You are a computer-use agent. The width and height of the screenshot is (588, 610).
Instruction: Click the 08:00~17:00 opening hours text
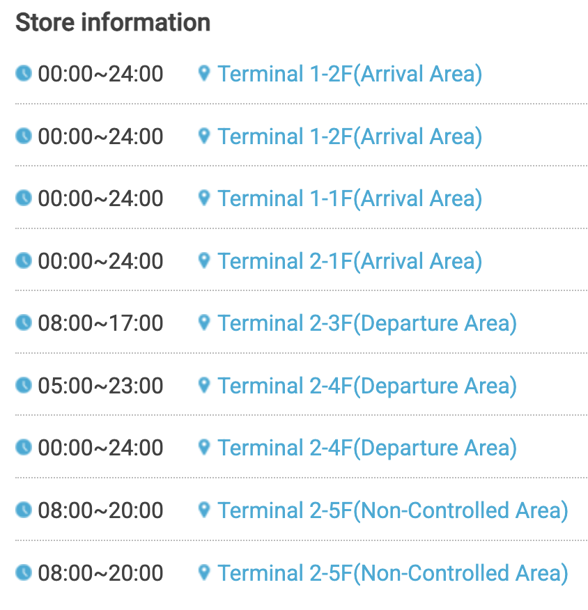pos(101,323)
